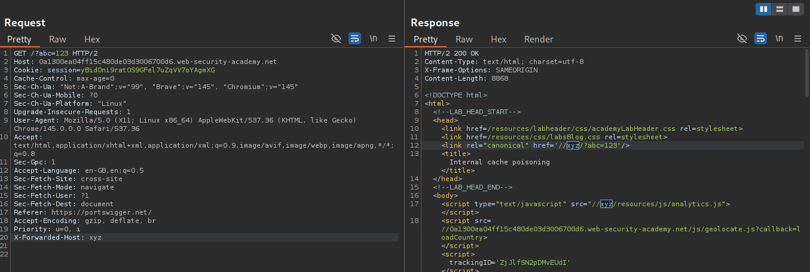Switch Response view to Raw tab
The height and width of the screenshot is (272, 810).
click(x=464, y=39)
